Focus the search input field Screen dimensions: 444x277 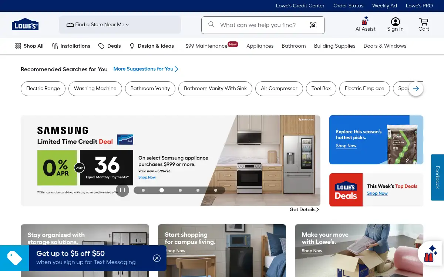[x=263, y=25]
